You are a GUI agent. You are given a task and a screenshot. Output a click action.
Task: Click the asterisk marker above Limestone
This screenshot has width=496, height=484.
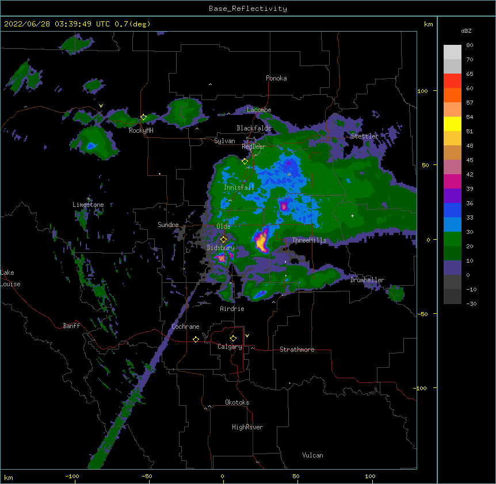pyautogui.click(x=89, y=199)
